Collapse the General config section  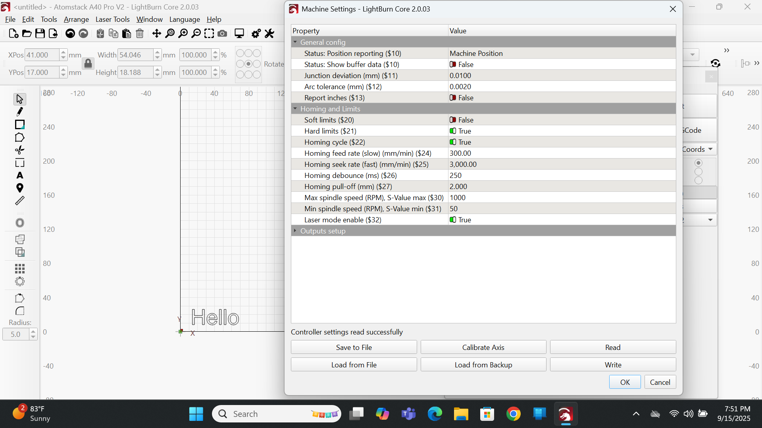[295, 42]
